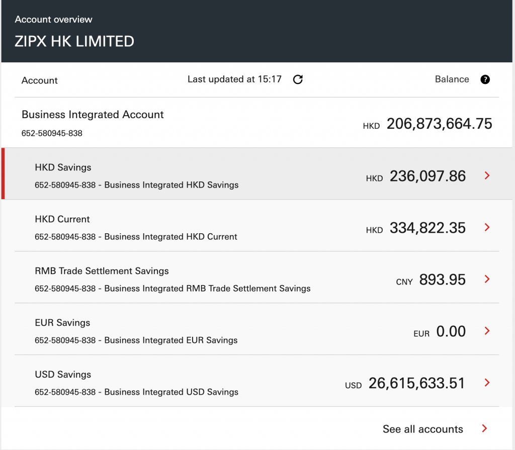The height and width of the screenshot is (450, 515).
Task: Select RMB Trade Settlement Savings title
Action: (x=102, y=271)
